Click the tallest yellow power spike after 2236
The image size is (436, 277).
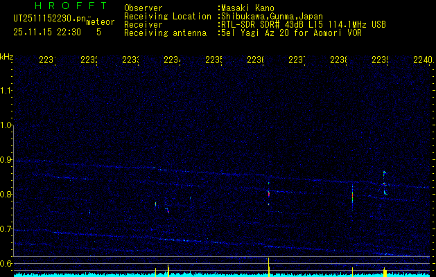click(x=269, y=267)
